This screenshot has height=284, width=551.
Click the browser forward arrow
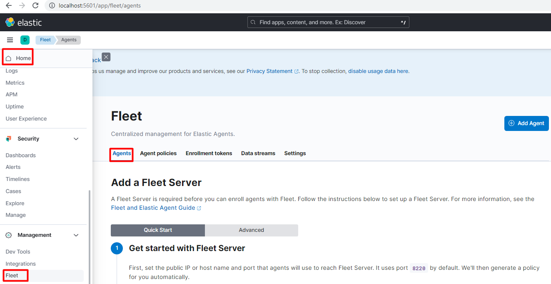[22, 6]
